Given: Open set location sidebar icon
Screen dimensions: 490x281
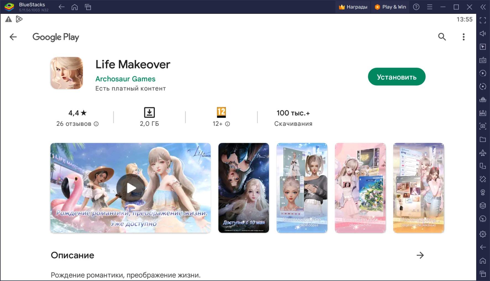Looking at the screenshot, I should pyautogui.click(x=483, y=192).
